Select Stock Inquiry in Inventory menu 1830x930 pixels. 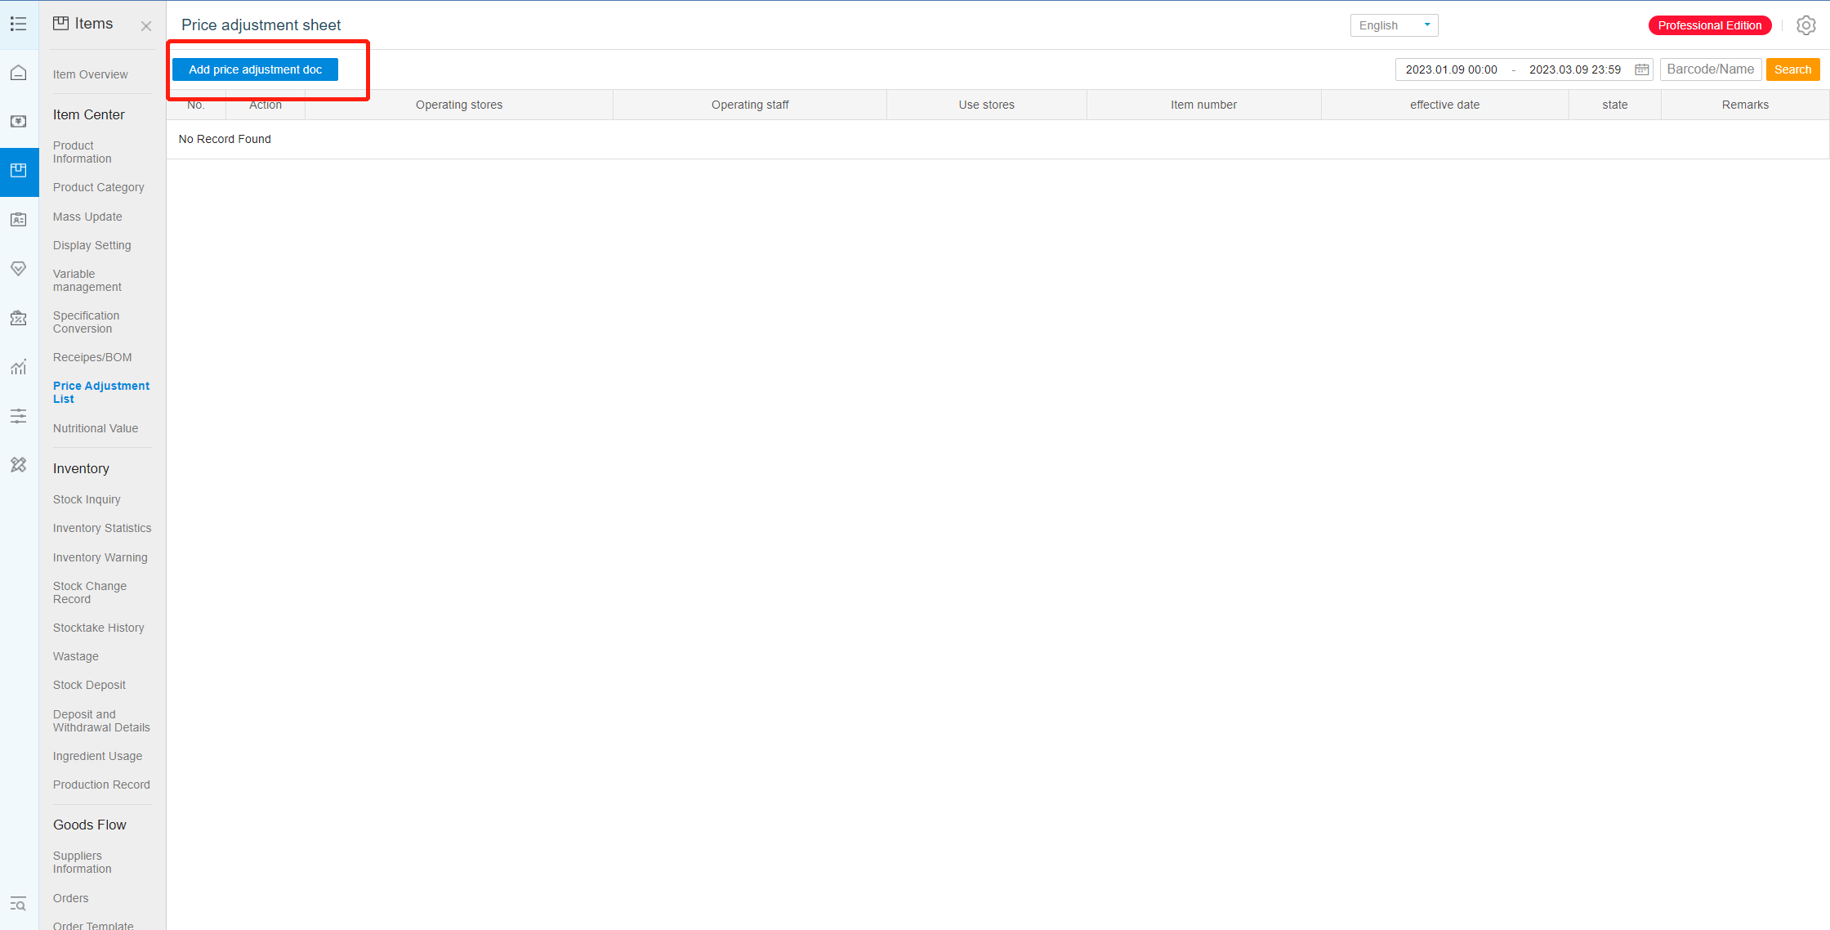pos(87,499)
